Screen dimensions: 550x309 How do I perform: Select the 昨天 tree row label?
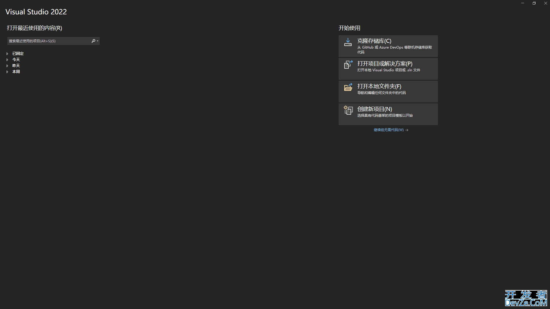click(16, 66)
